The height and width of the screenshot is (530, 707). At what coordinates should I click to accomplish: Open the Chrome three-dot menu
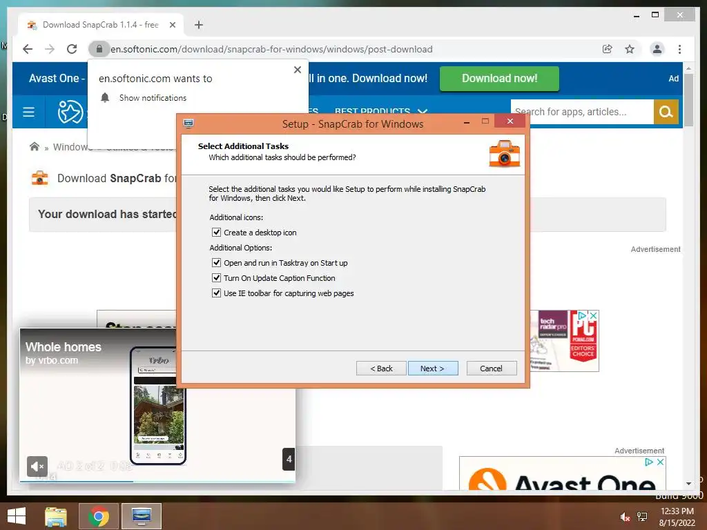click(x=679, y=49)
